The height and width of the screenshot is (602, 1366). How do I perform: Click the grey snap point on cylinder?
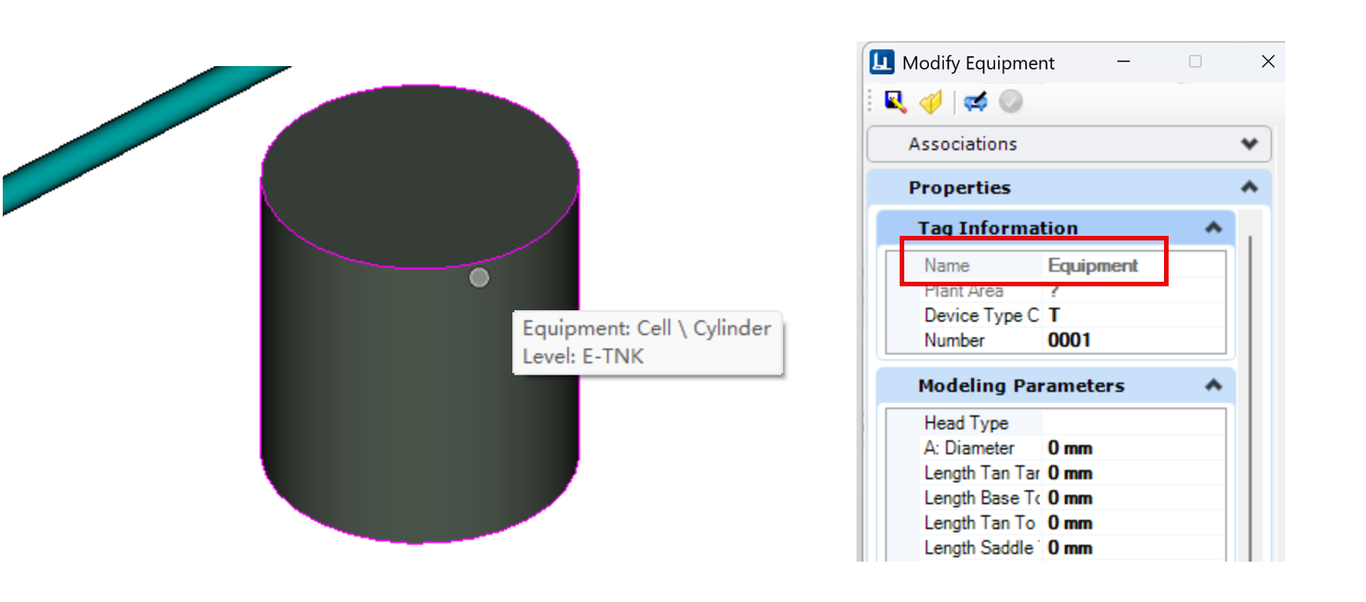click(479, 277)
